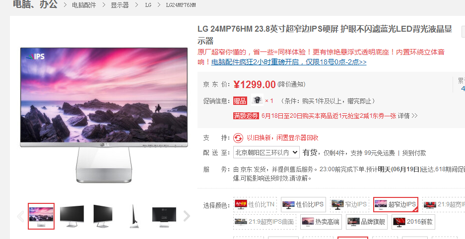Choose the 2016新款 color option
Image resolution: width=465 pixels, height=239 pixels.
(413, 222)
